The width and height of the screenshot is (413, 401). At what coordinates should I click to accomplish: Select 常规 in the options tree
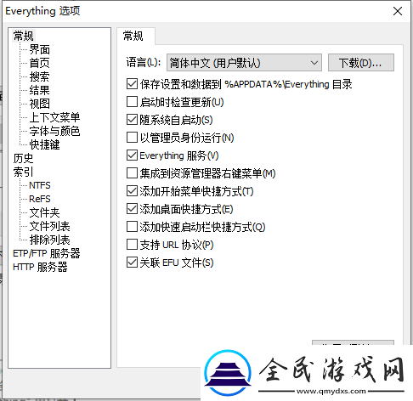23,36
